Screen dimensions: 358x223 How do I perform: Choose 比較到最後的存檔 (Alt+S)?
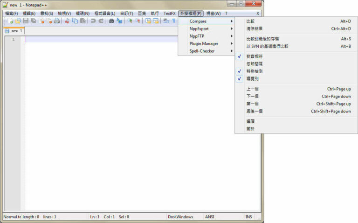(296, 39)
